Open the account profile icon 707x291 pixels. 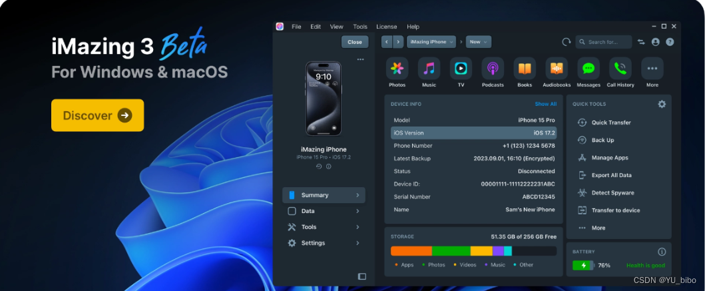point(656,42)
